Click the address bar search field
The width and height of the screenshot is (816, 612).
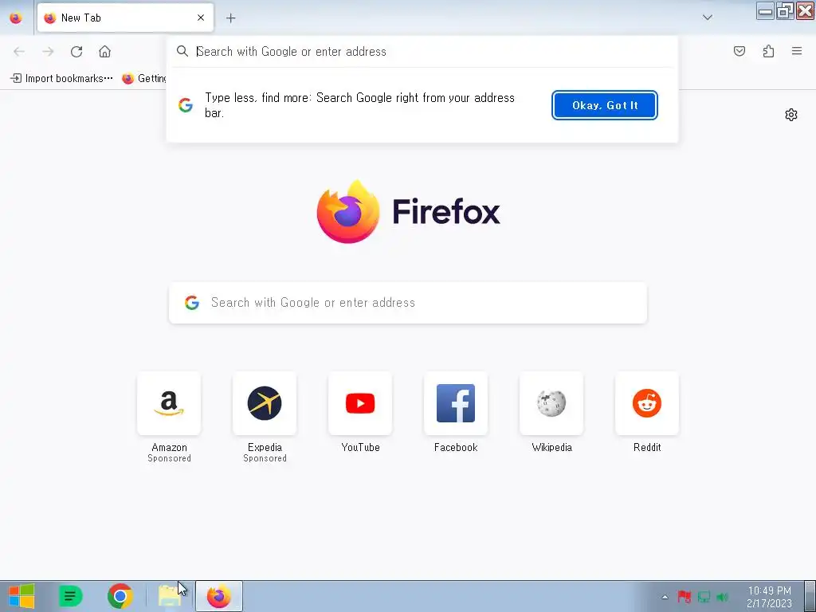[x=422, y=51]
